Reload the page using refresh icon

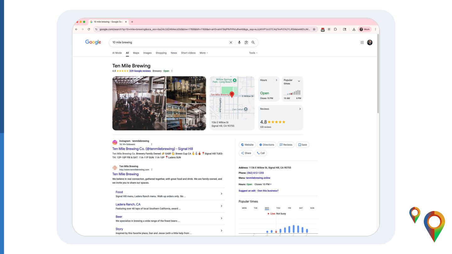pyautogui.click(x=89, y=29)
